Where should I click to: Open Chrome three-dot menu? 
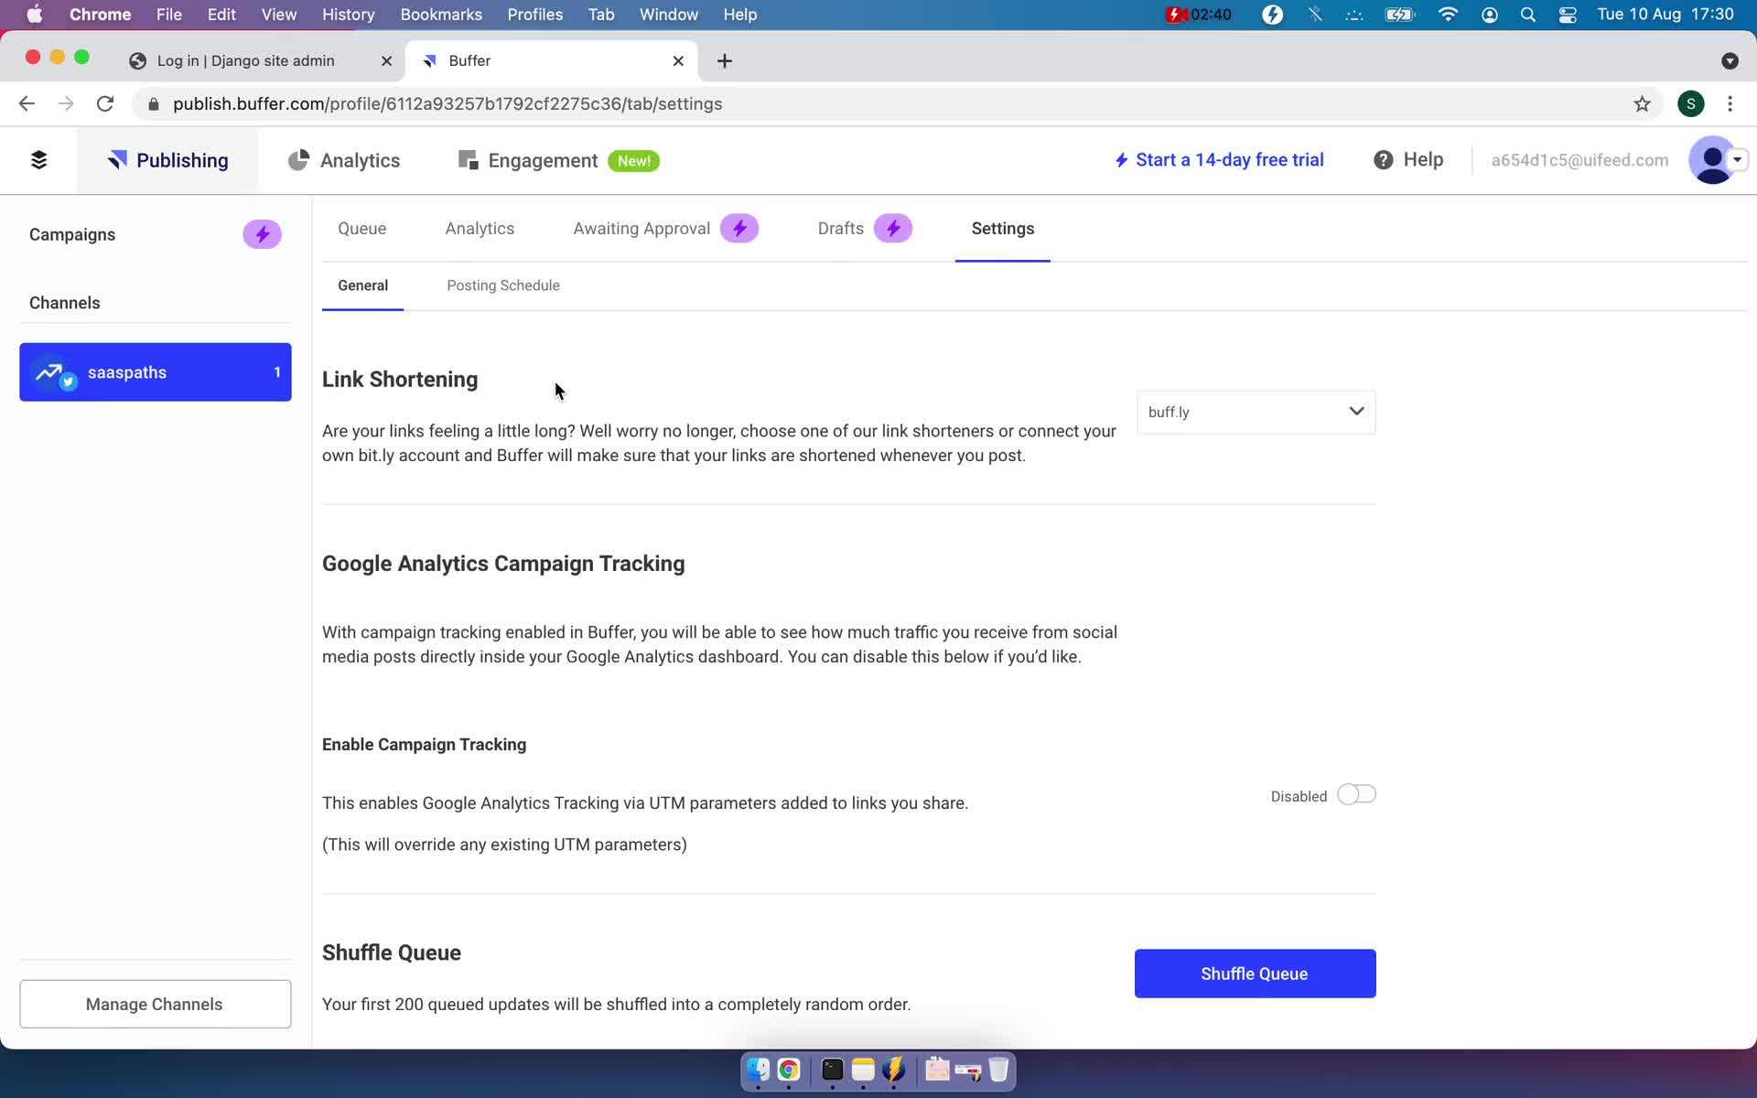click(x=1730, y=104)
